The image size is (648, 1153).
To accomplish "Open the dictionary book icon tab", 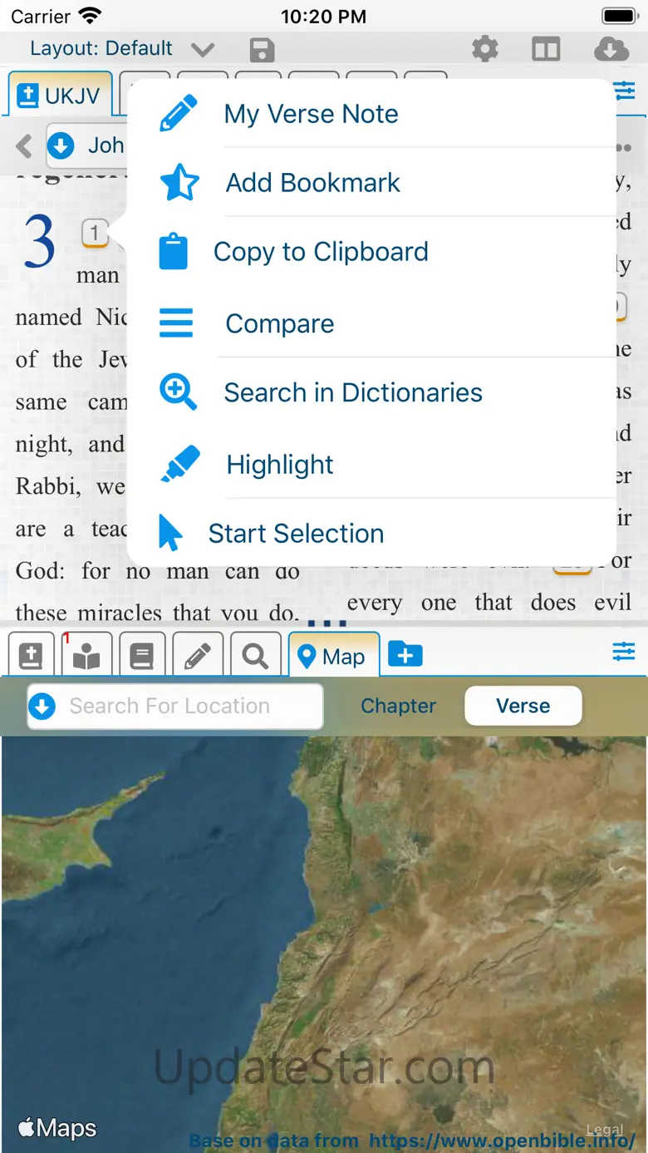I will pyautogui.click(x=141, y=656).
